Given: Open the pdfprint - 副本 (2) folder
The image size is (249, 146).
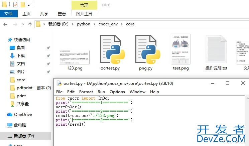Looking at the screenshot, I should pos(33,88).
